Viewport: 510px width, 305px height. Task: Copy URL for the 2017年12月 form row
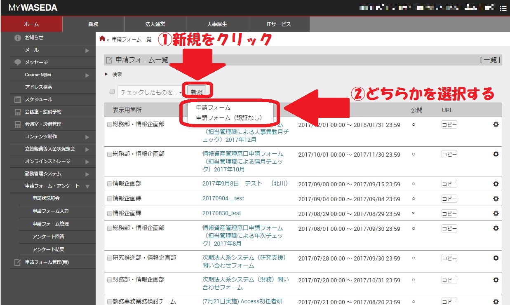(449, 125)
